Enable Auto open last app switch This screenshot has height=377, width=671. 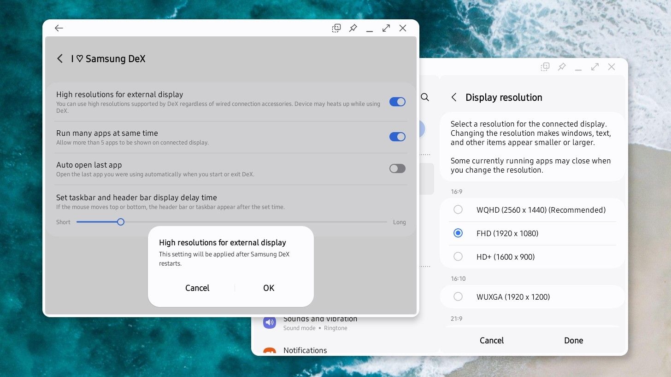(x=397, y=168)
